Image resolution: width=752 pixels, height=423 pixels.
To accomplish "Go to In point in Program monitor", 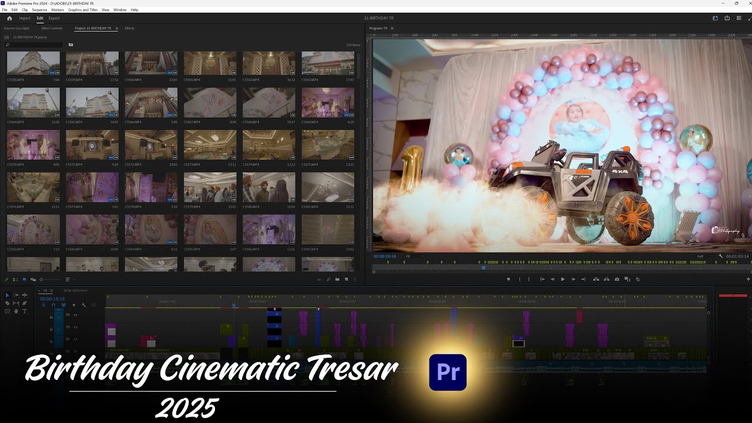I will click(x=542, y=279).
